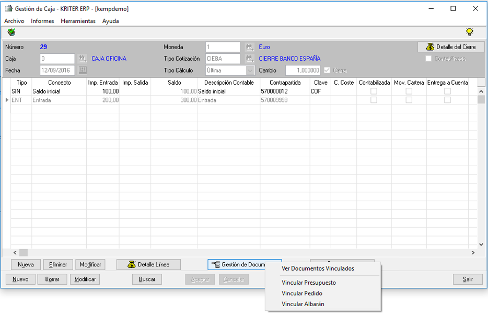Image resolution: width=488 pixels, height=316 pixels.
Task: Check Mov. Cartera for the Entrada row
Action: point(409,100)
